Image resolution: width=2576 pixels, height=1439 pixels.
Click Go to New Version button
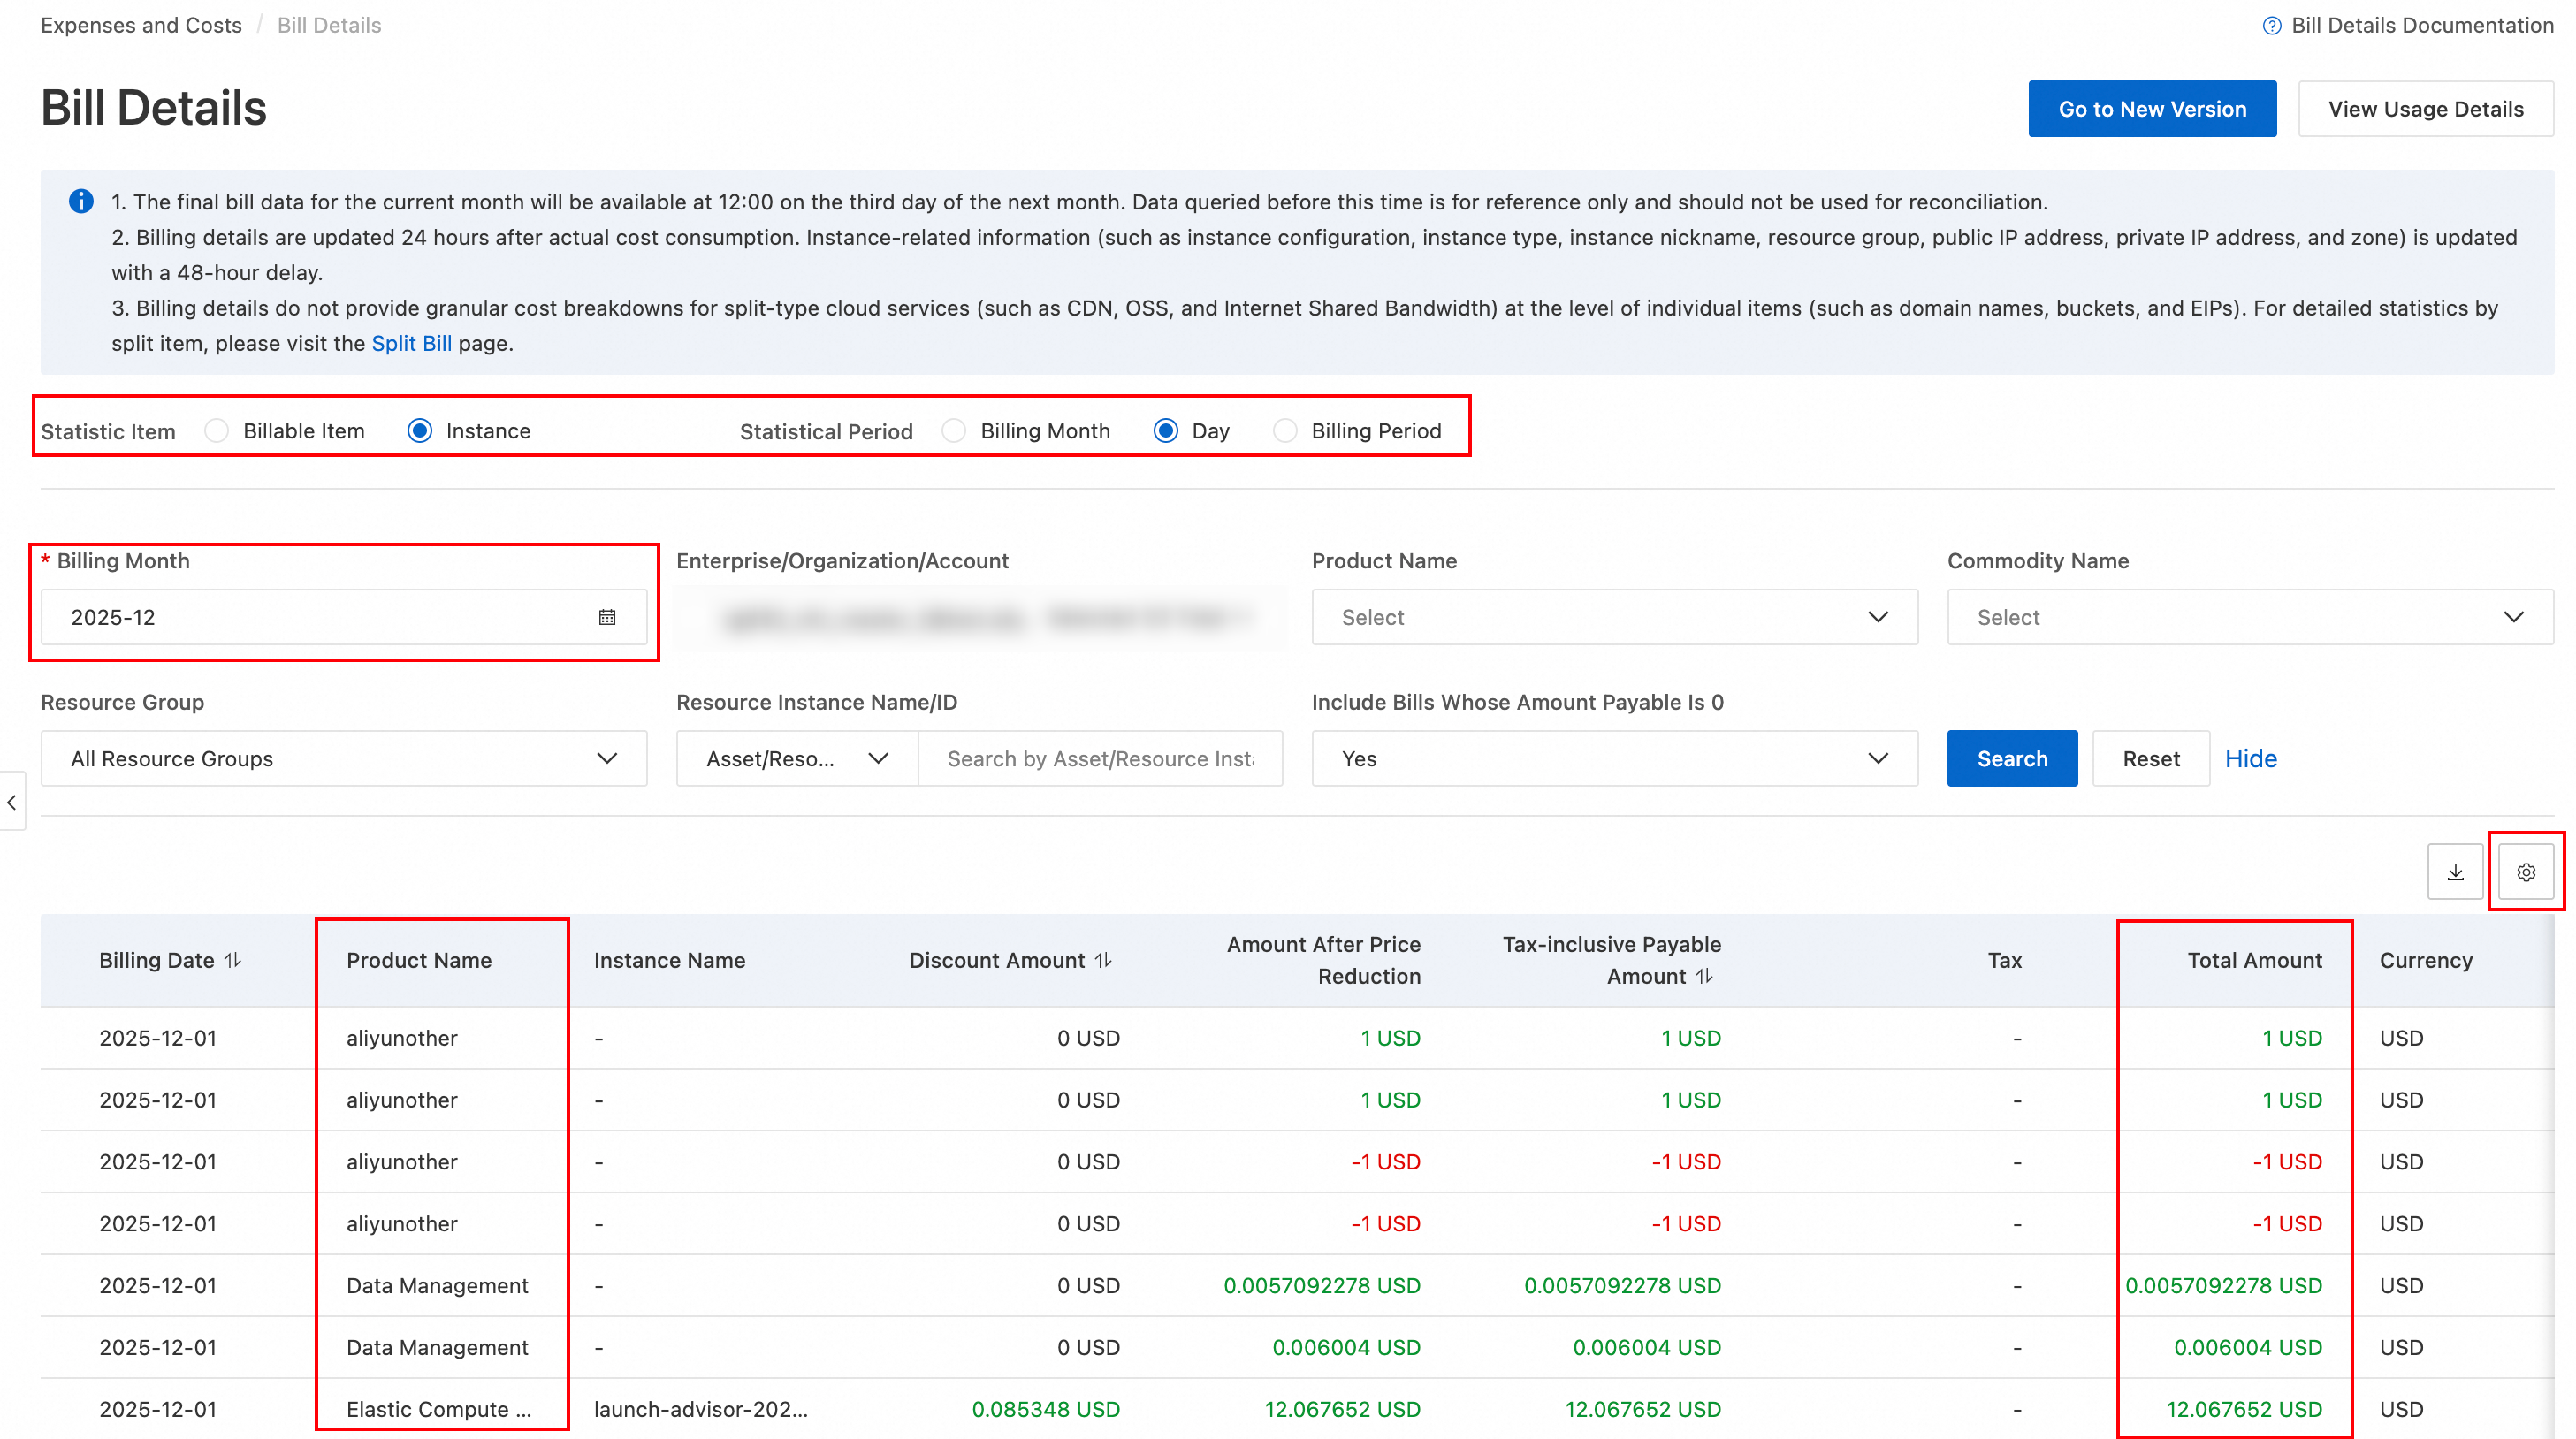[2151, 109]
